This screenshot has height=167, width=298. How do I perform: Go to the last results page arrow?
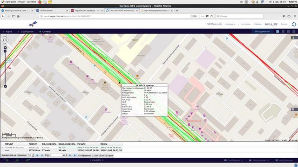[x=75, y=155]
